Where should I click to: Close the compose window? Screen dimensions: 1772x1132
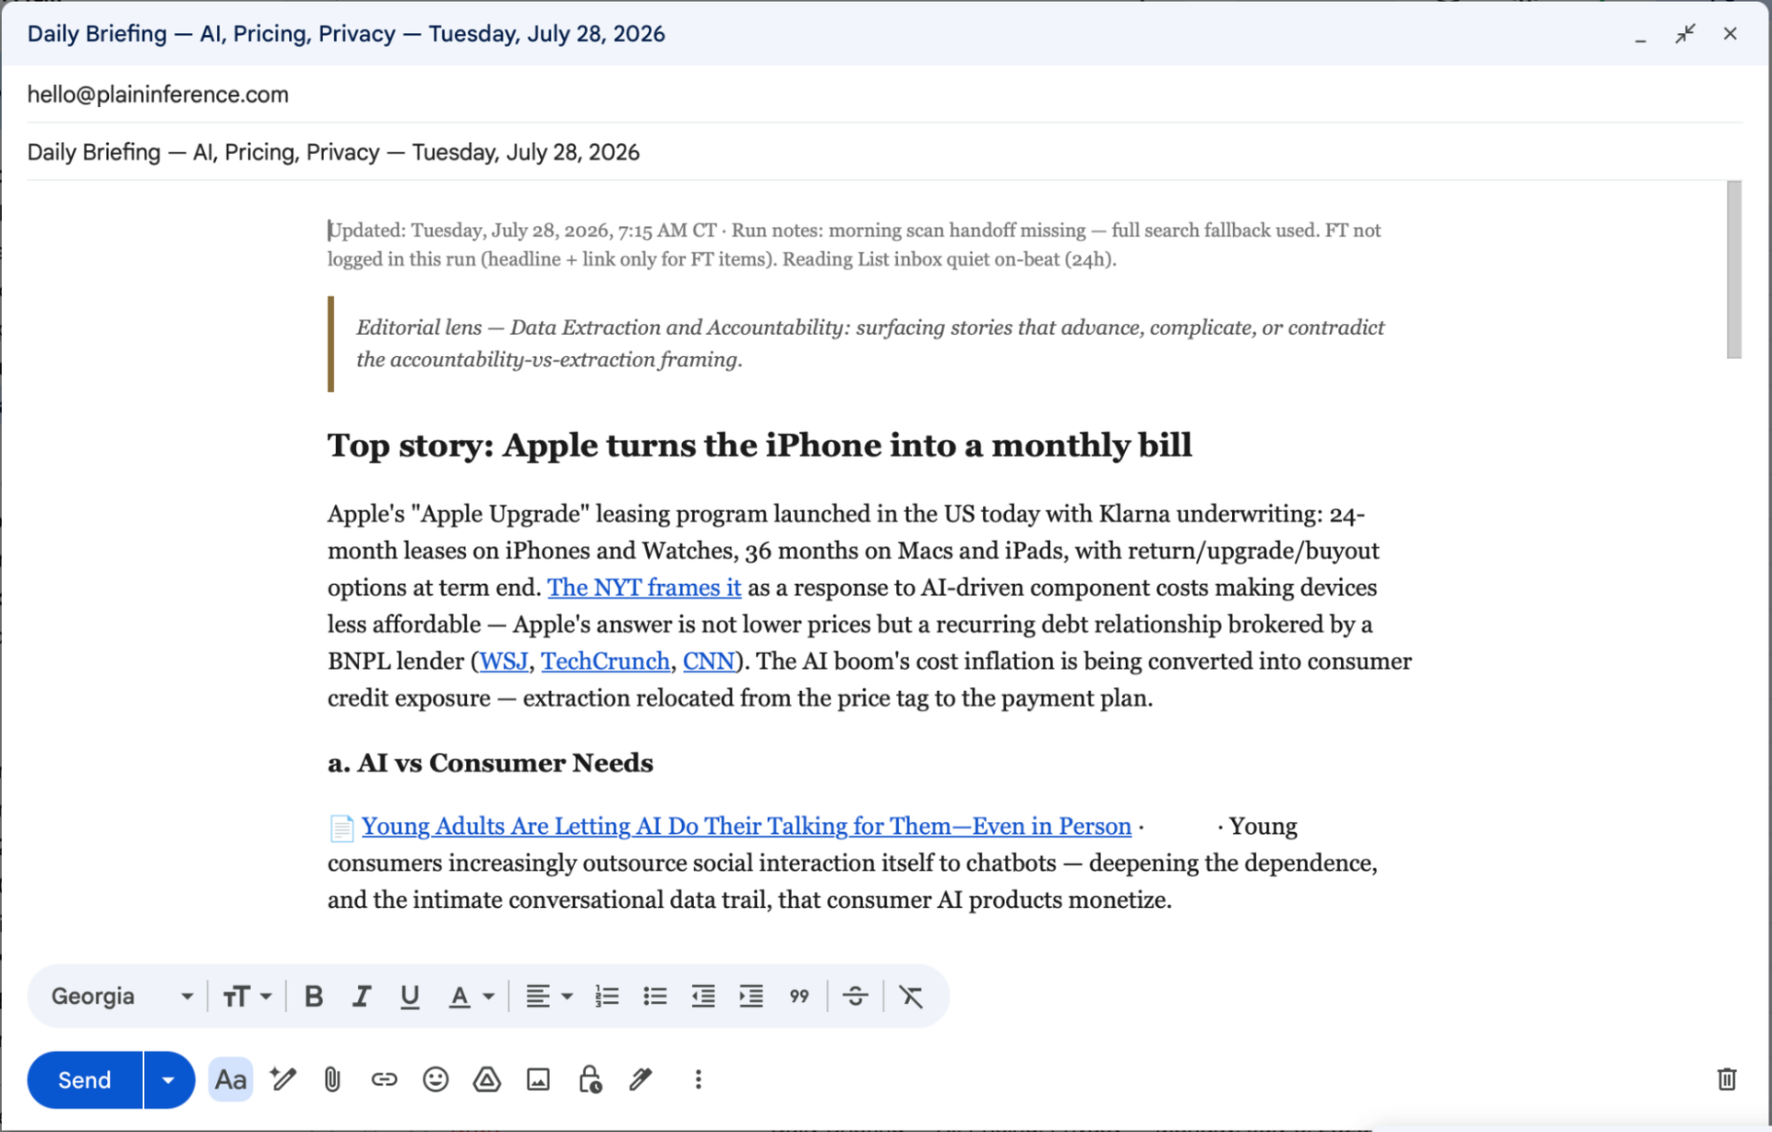(1730, 34)
